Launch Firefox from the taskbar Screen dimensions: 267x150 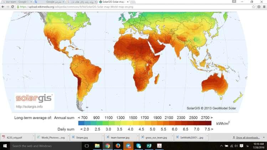click(x=118, y=146)
